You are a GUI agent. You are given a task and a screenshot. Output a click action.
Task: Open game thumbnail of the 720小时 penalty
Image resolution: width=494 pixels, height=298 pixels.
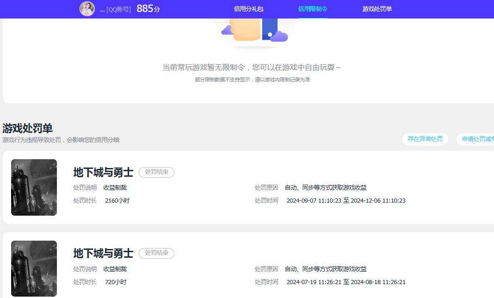click(x=34, y=269)
